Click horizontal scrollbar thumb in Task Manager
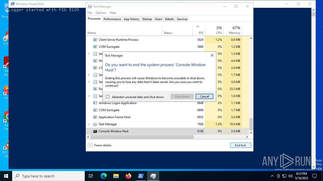The image size is (323, 181). [142, 137]
